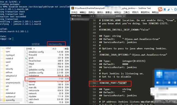Viewport: 177px width, 105px height.
Task: Open the 查看(V) menu
Action: [109, 12]
